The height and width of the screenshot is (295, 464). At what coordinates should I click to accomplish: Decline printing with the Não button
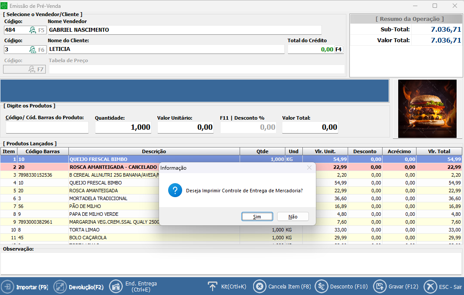293,217
